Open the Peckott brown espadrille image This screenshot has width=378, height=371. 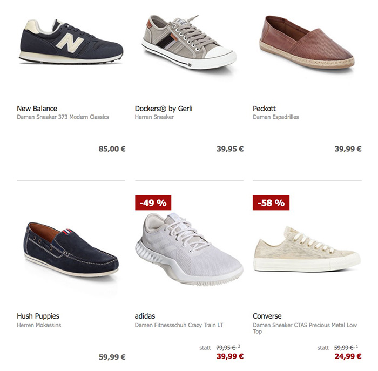pyautogui.click(x=307, y=43)
